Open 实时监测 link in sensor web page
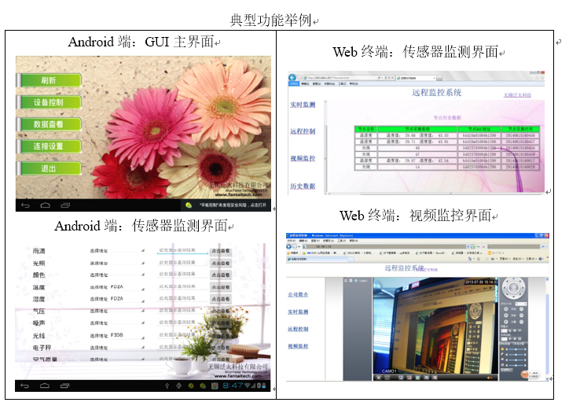 tap(303, 105)
